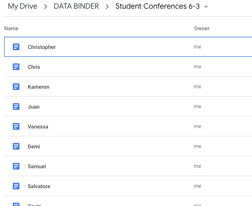Open the DATA BINDER breadcrumb folder
The height and width of the screenshot is (206, 252).
77,7
